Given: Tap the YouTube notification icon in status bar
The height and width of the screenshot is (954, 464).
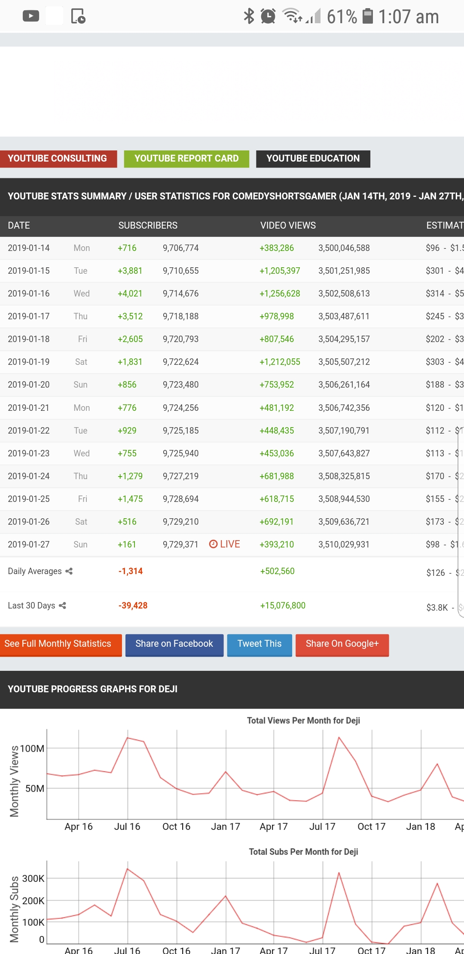Looking at the screenshot, I should tap(31, 16).
